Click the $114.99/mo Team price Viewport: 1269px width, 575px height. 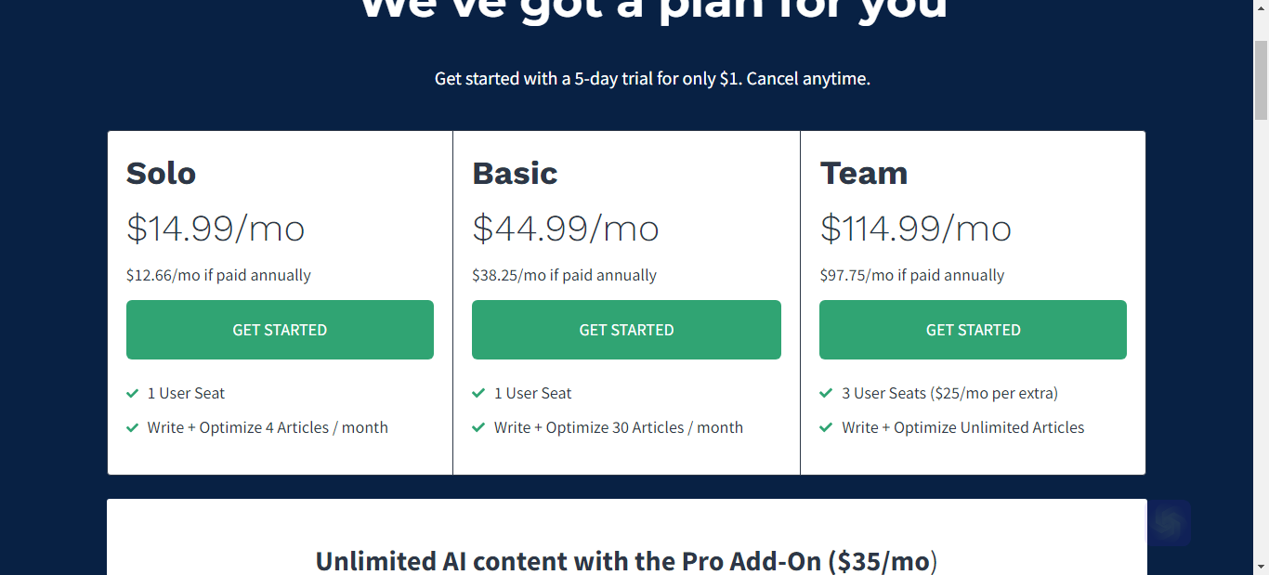pos(916,229)
